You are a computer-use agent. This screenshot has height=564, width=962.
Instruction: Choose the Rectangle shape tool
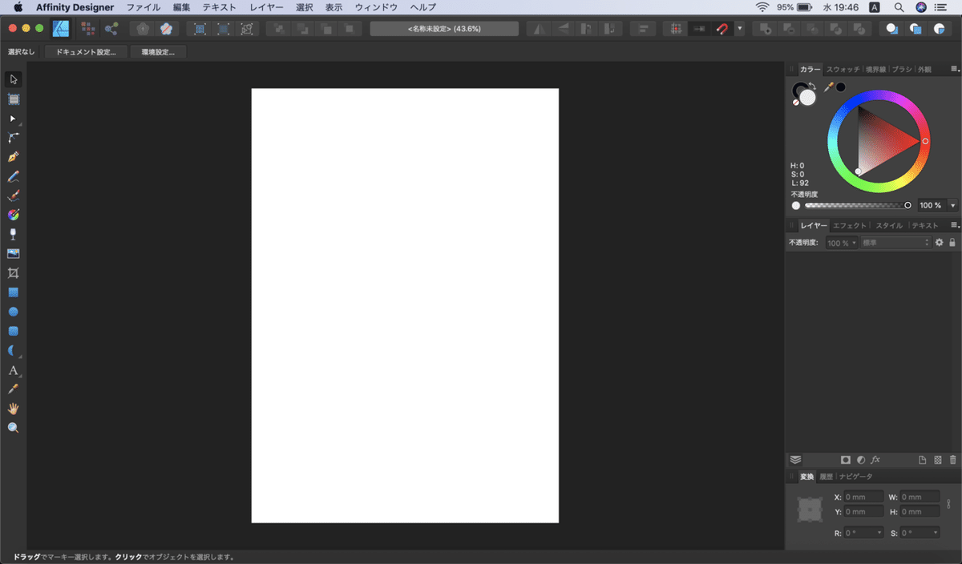click(13, 292)
